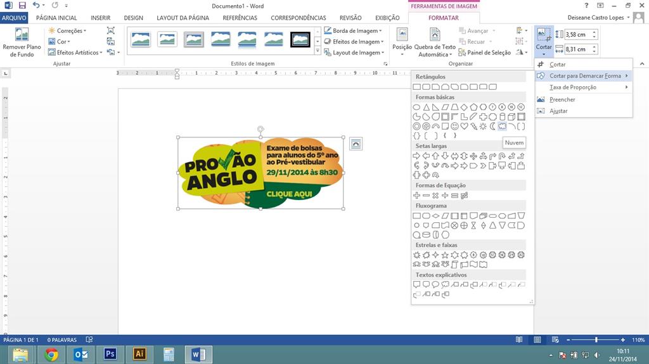The width and height of the screenshot is (649, 364).
Task: Open the Borda de Imagem dropdown
Action: [x=352, y=30]
